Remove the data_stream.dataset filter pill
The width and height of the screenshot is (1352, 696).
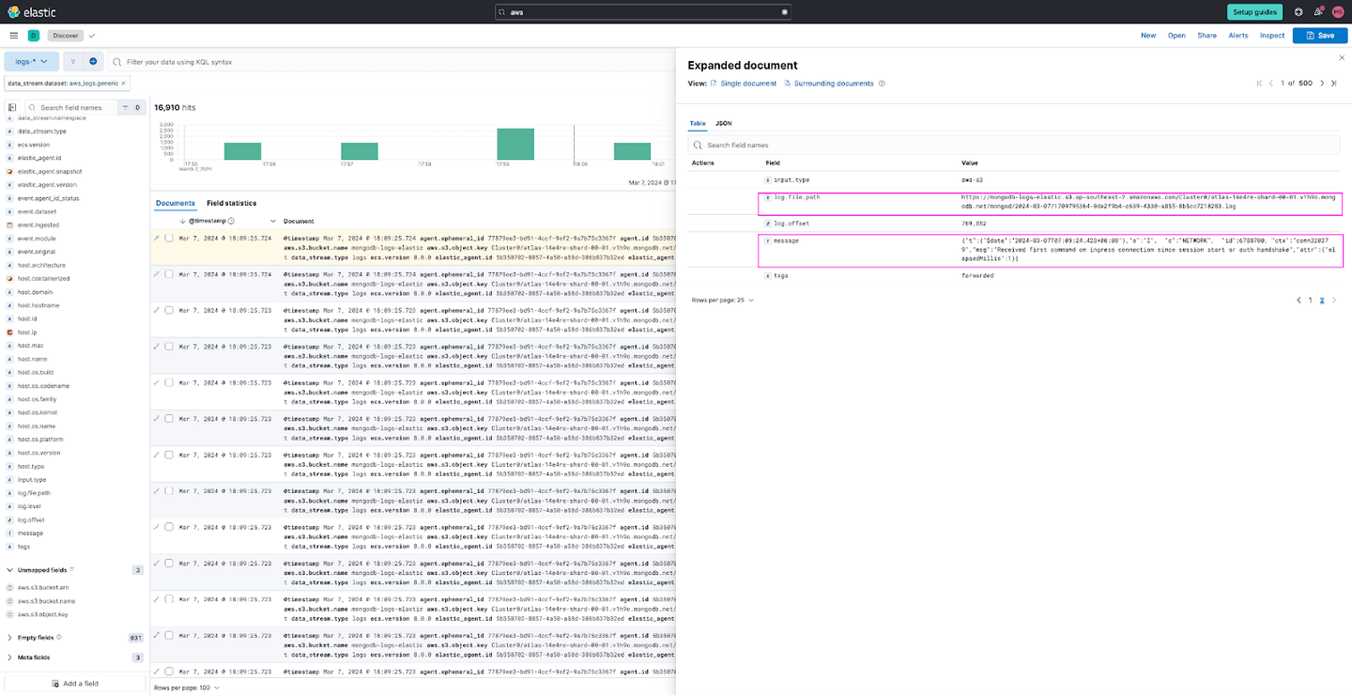point(123,84)
